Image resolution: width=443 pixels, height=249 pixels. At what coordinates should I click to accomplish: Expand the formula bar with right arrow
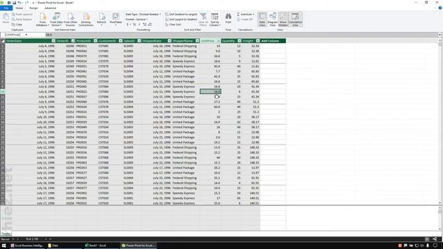coord(440,35)
